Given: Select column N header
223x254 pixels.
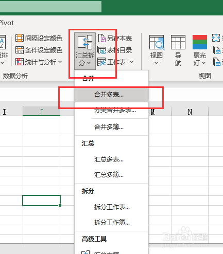Looking at the screenshot, I should point(190,112).
